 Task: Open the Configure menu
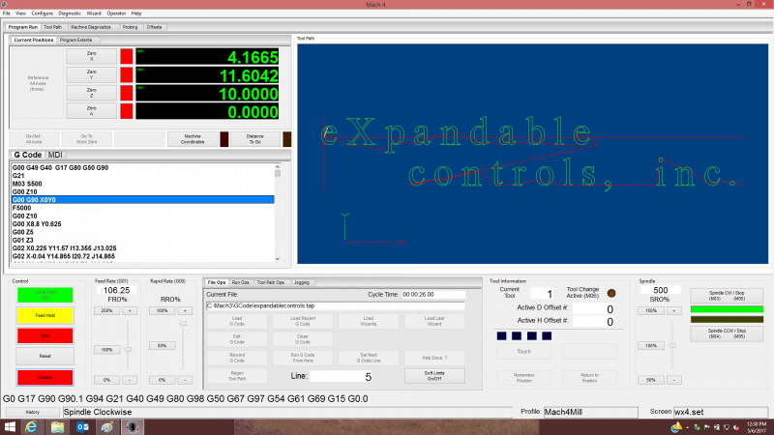coord(42,14)
